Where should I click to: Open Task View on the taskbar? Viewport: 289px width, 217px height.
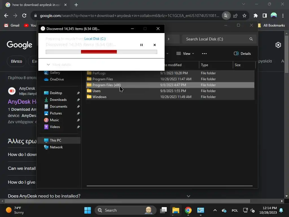point(163,210)
